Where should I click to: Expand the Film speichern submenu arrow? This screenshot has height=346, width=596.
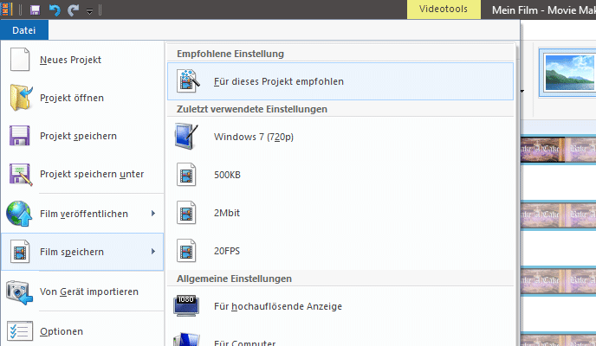click(x=153, y=252)
